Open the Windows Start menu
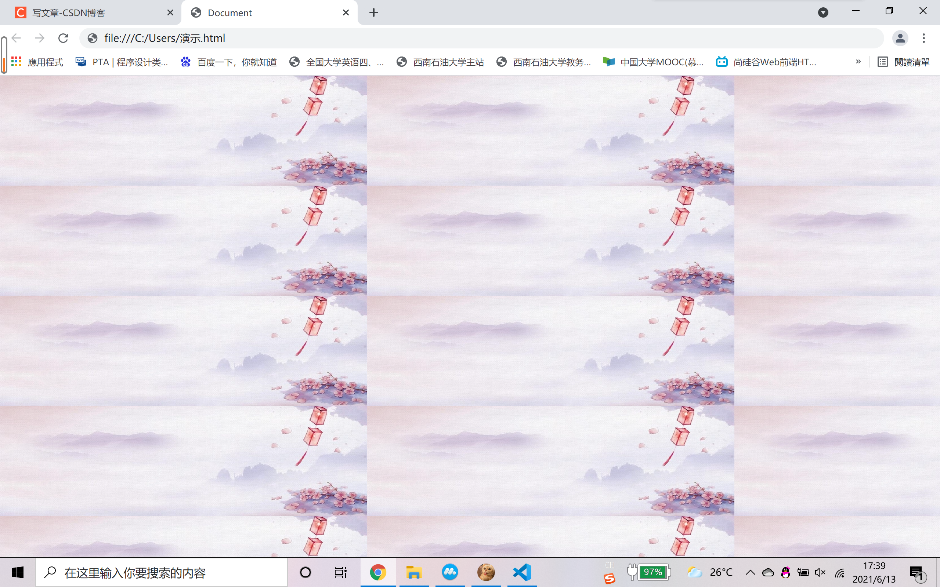940x587 pixels. [x=18, y=572]
